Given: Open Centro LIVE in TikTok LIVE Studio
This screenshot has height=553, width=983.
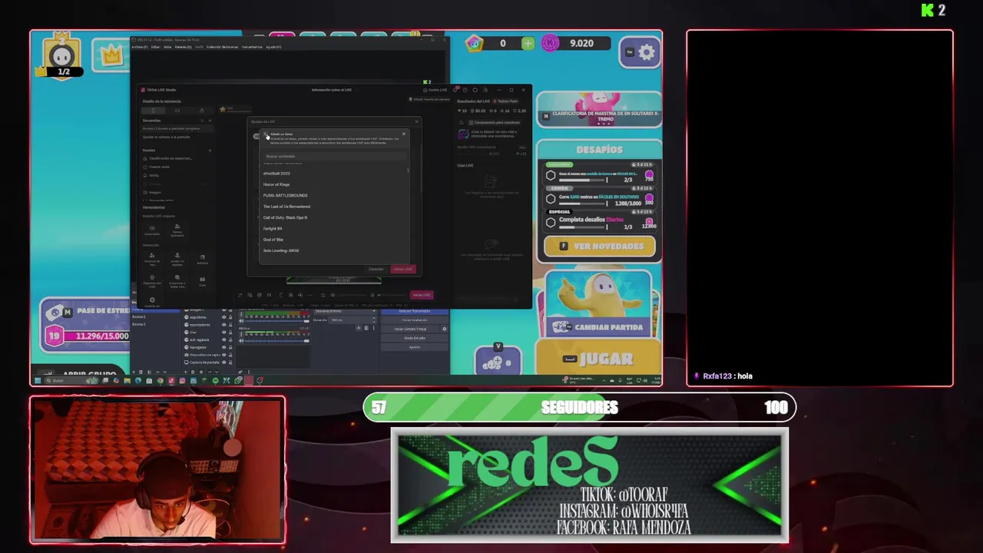Looking at the screenshot, I should pyautogui.click(x=435, y=90).
